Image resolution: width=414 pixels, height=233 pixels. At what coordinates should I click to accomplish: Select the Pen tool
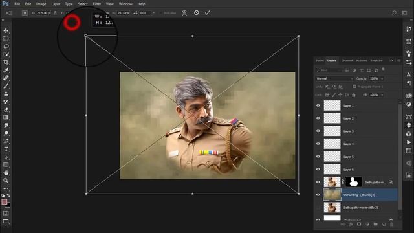click(x=6, y=141)
